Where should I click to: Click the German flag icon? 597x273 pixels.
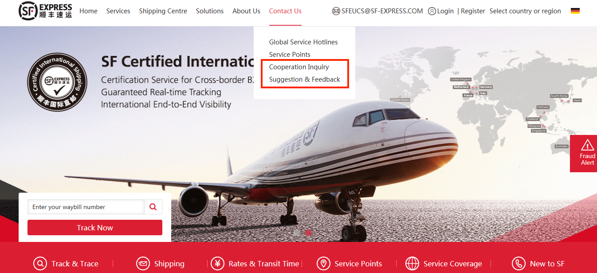(575, 11)
